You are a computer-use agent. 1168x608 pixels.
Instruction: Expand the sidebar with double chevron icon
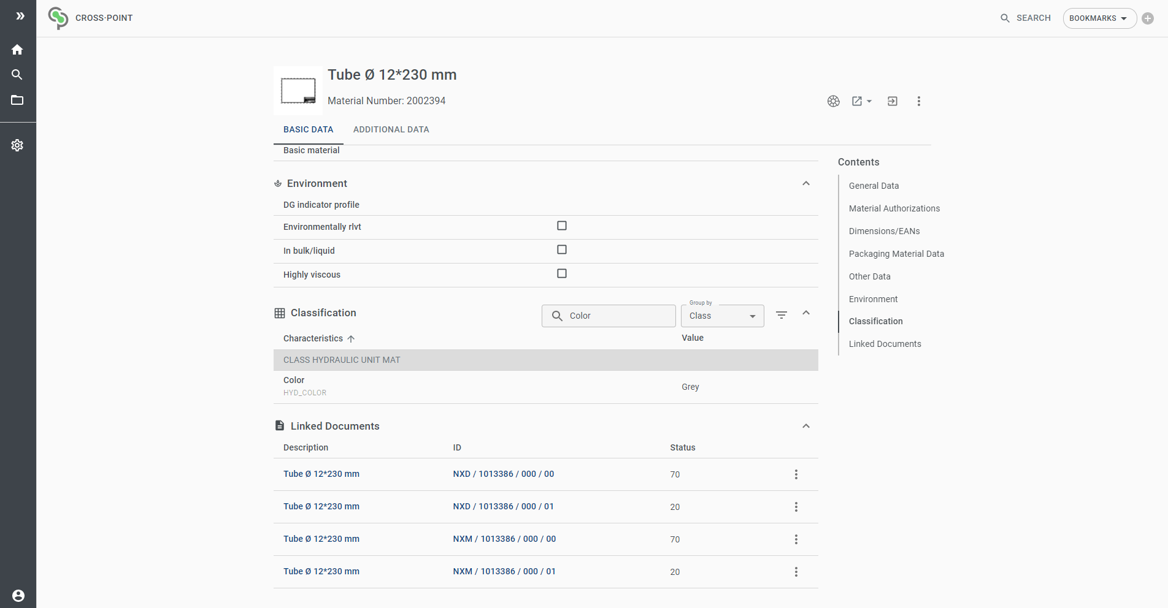tap(20, 16)
